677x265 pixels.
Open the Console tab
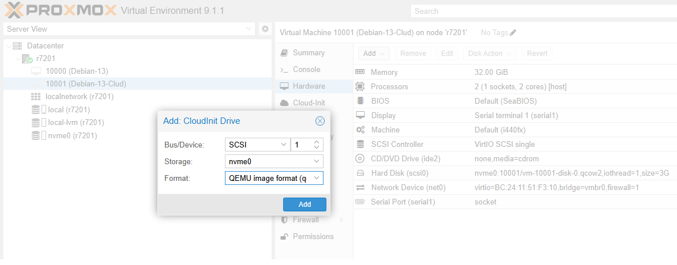(306, 70)
